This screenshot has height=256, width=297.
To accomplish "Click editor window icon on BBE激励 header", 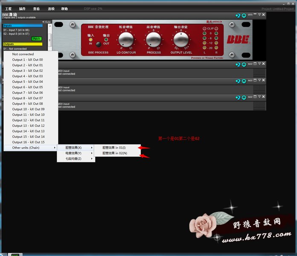I will (x=255, y=14).
